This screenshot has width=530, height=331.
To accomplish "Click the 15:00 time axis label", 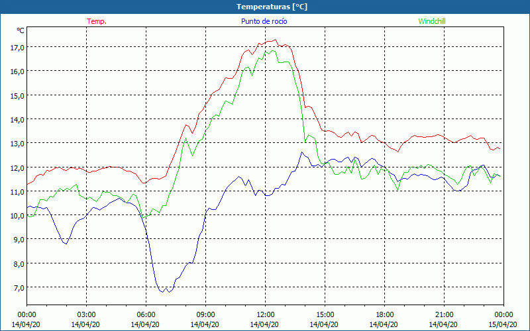I will click(325, 315).
